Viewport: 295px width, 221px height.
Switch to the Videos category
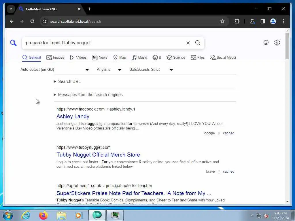[78, 58]
